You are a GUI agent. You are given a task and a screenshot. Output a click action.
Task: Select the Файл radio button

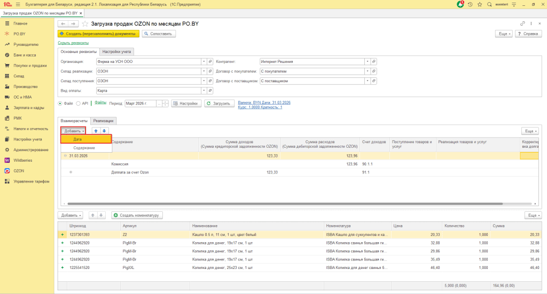(x=60, y=104)
